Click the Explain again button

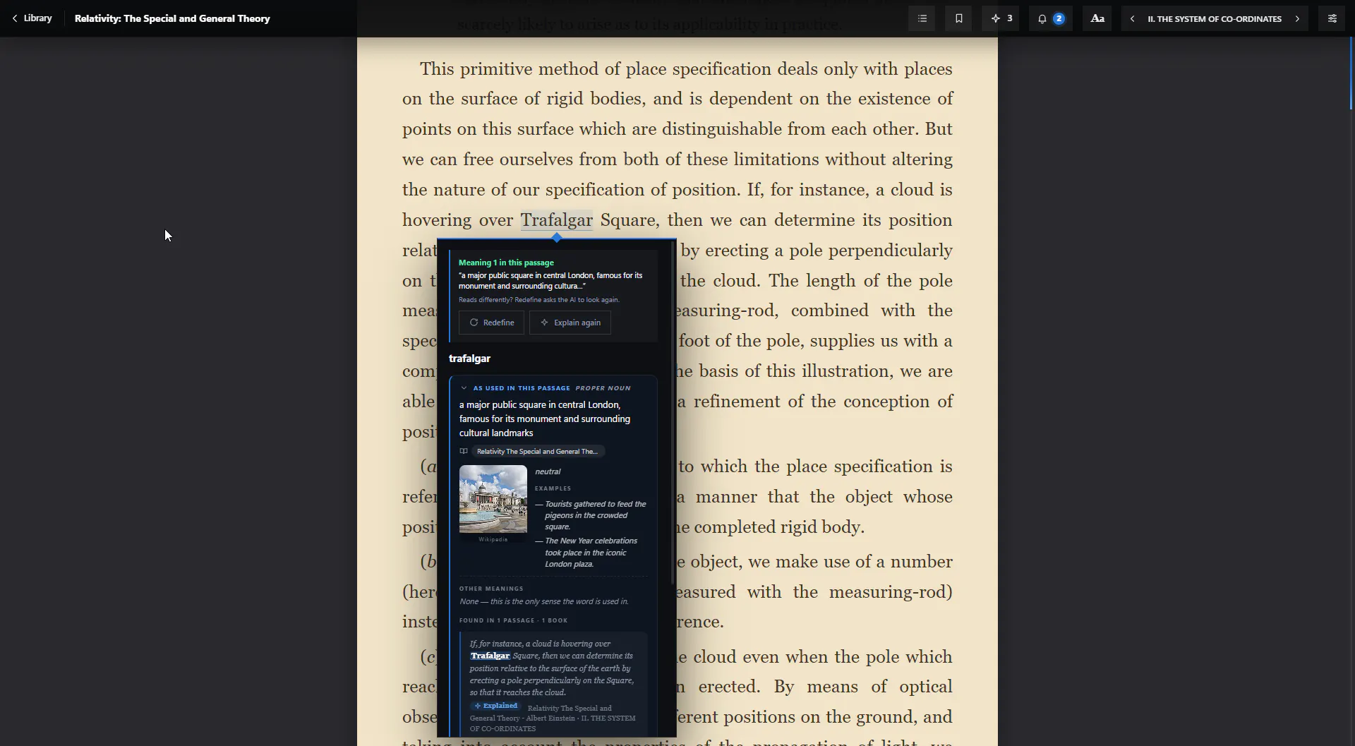click(x=570, y=323)
